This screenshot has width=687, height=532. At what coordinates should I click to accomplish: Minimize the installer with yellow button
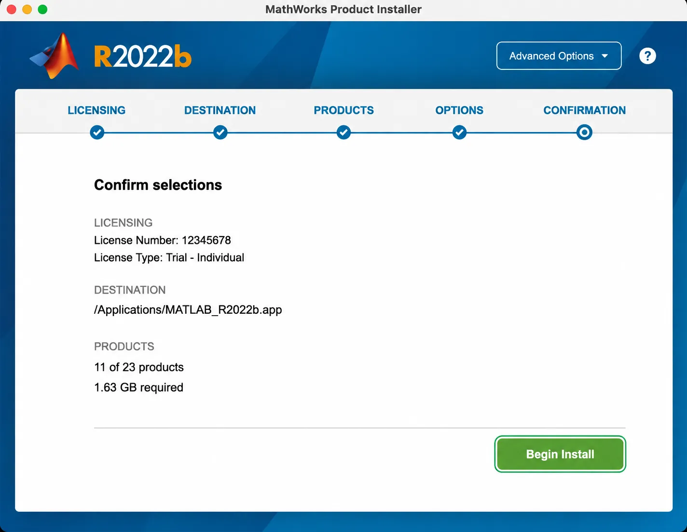point(27,9)
